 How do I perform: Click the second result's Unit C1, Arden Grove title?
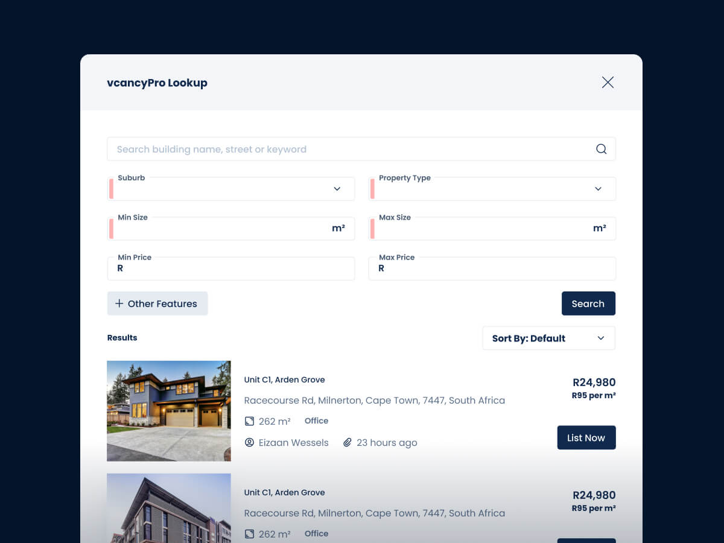[285, 492]
